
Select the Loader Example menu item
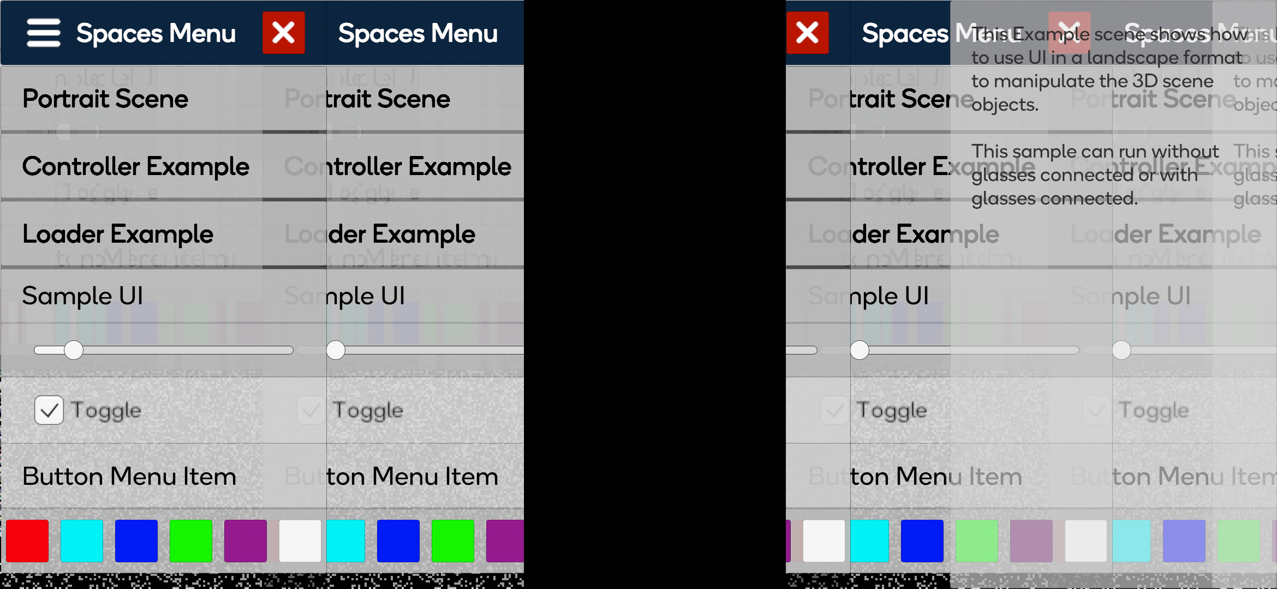click(117, 234)
